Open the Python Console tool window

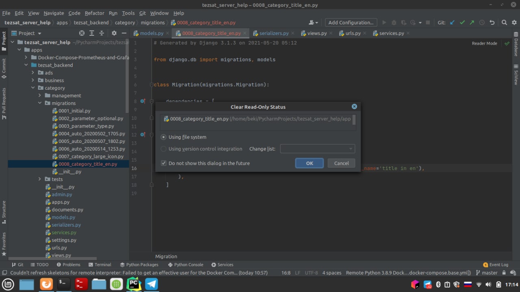[x=185, y=264]
